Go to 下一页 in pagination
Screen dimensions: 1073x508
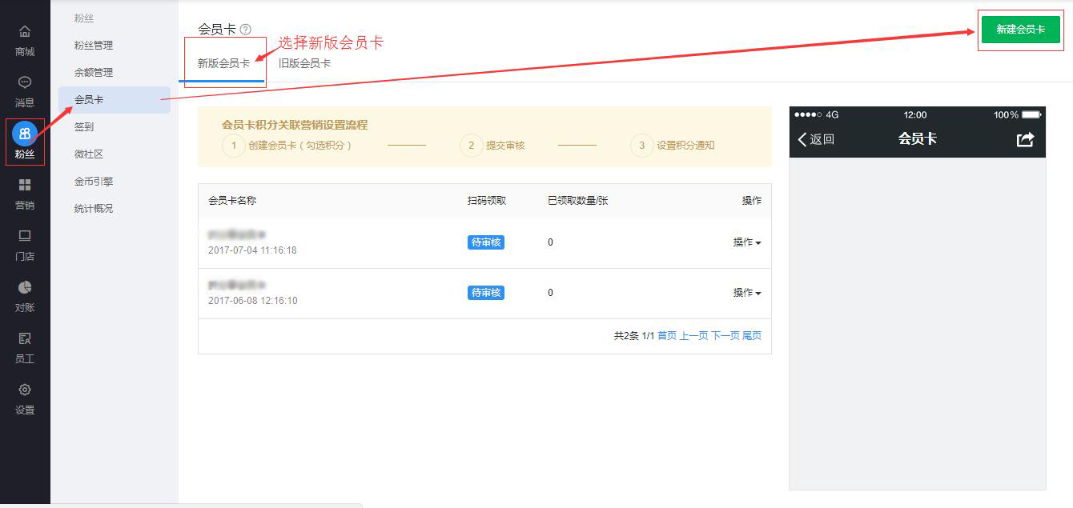pyautogui.click(x=725, y=336)
